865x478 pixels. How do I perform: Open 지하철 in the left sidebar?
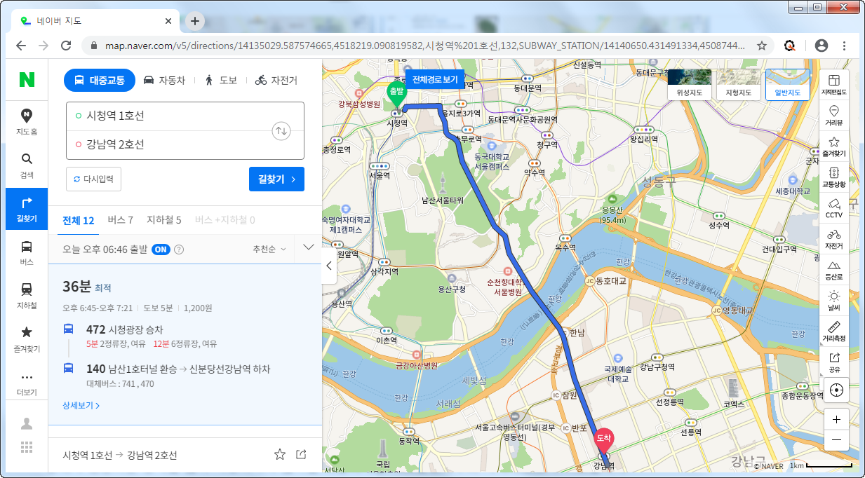(27, 296)
